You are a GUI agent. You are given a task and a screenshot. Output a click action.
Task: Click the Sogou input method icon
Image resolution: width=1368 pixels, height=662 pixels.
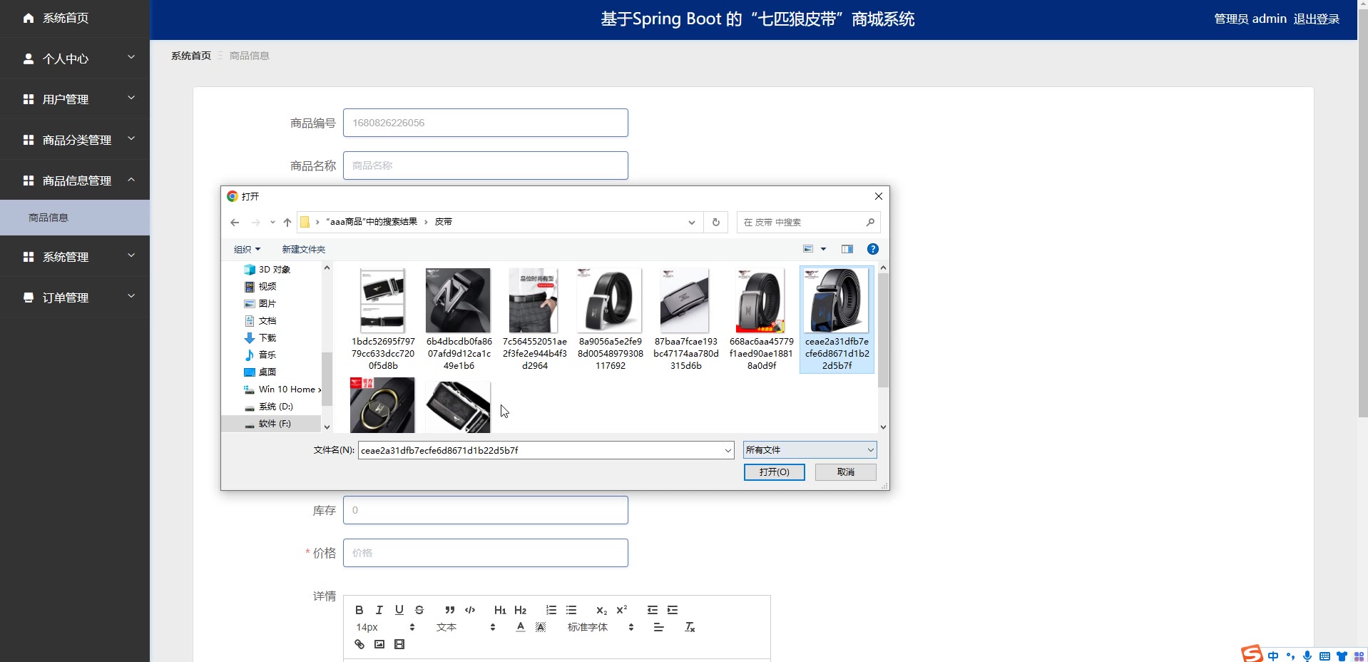point(1252,653)
